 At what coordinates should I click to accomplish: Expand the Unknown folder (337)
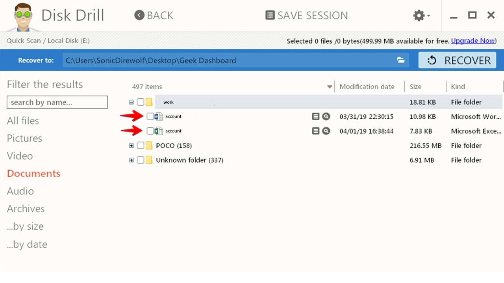[x=132, y=160]
